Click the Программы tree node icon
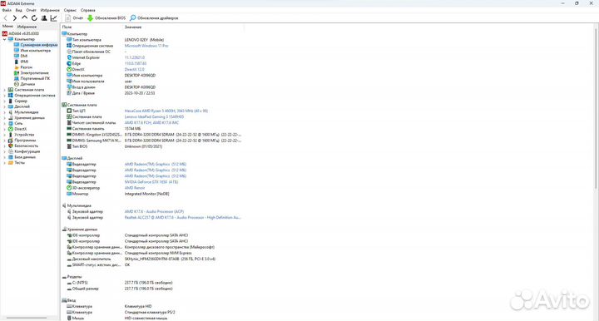The image size is (599, 321). click(11, 140)
